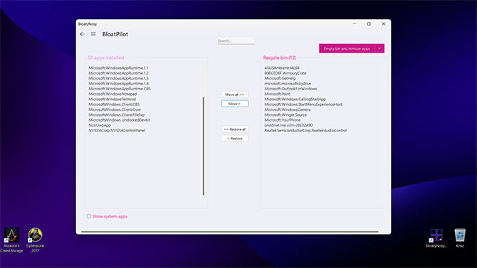Enable the Show system apps checkbox
The width and height of the screenshot is (477, 268).
tap(89, 216)
